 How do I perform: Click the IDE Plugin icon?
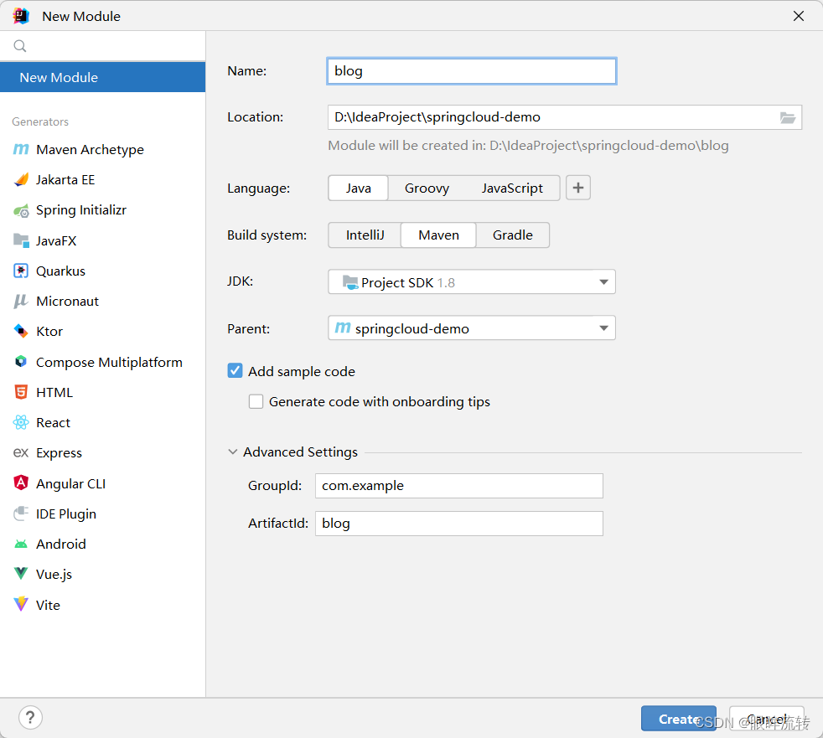click(x=21, y=514)
